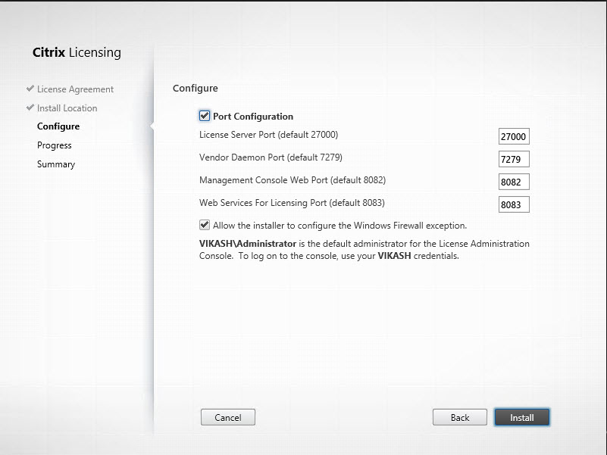
Task: Click the Configure page heading
Action: point(195,89)
